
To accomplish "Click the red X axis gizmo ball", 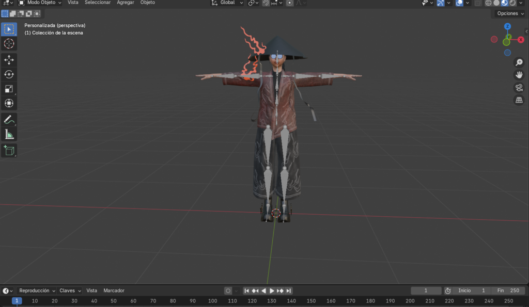I will pyautogui.click(x=521, y=40).
